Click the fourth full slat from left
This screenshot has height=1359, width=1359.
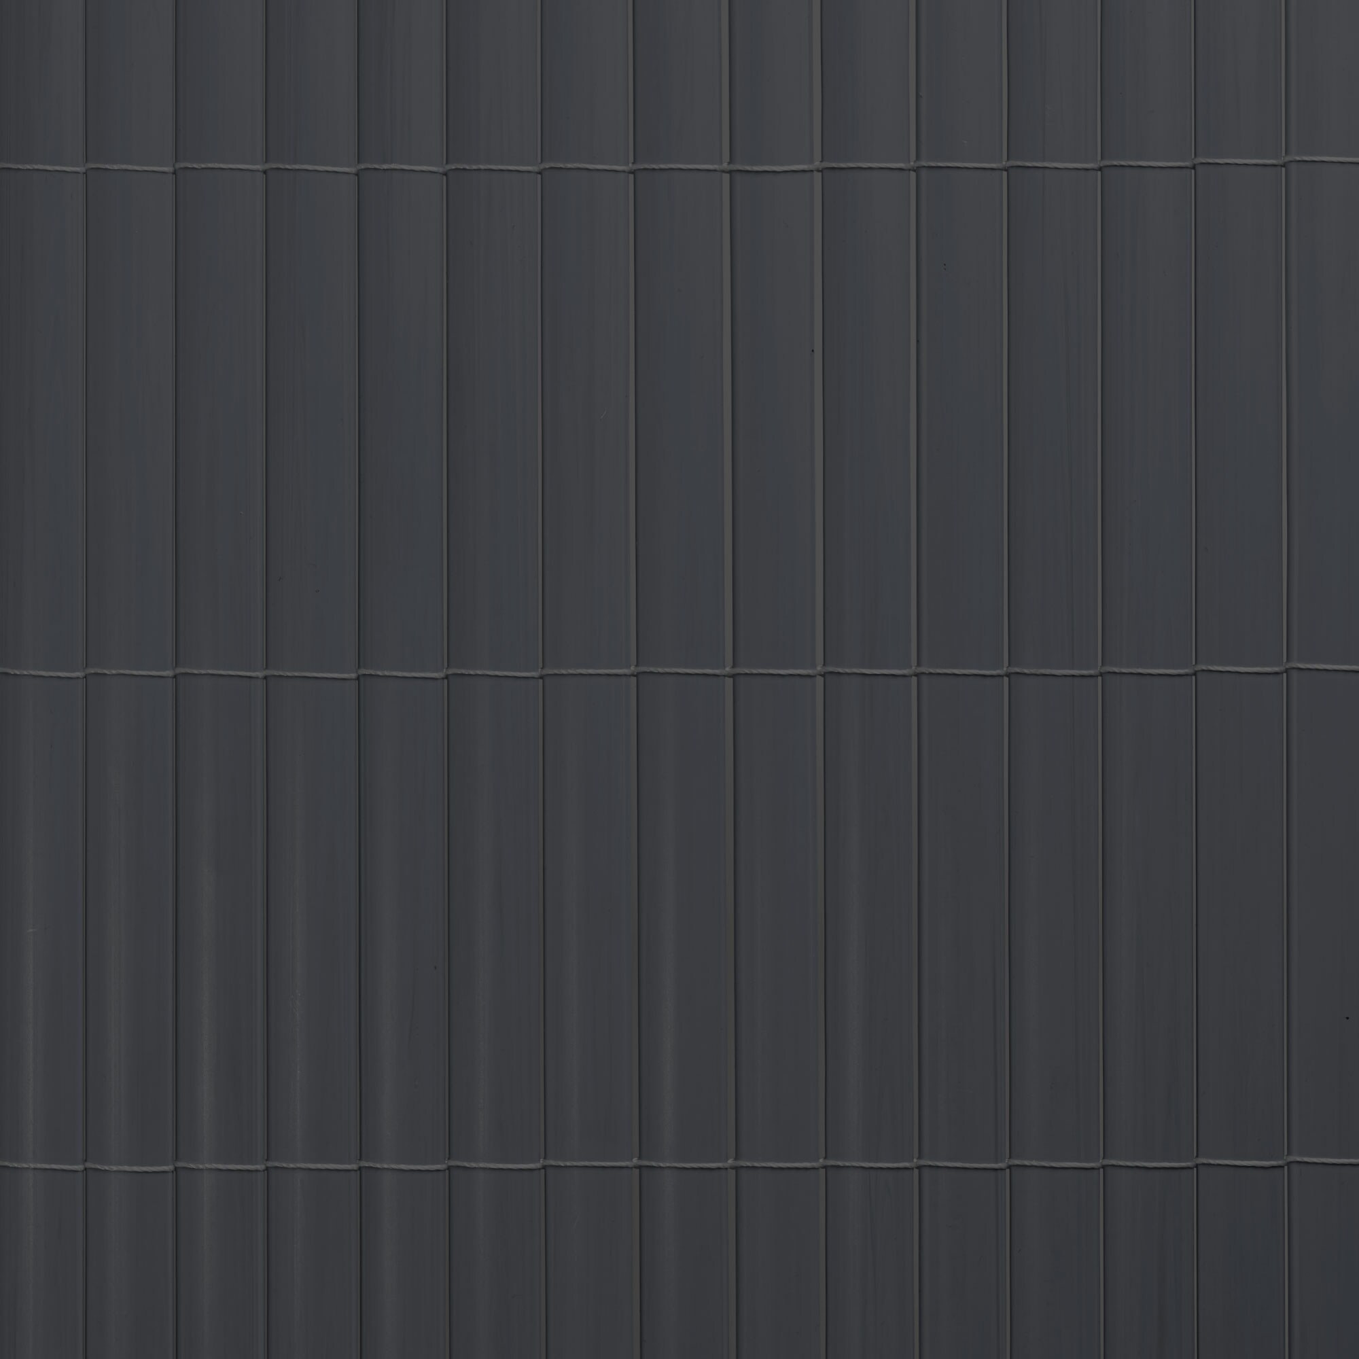[x=402, y=679]
